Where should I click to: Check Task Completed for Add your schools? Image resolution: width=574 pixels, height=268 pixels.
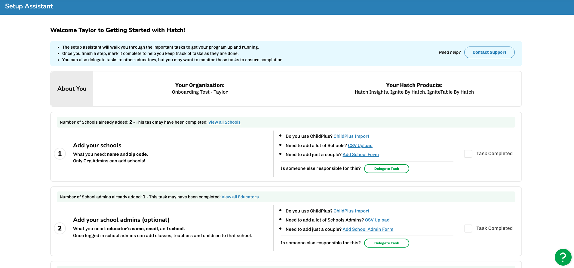pos(468,154)
